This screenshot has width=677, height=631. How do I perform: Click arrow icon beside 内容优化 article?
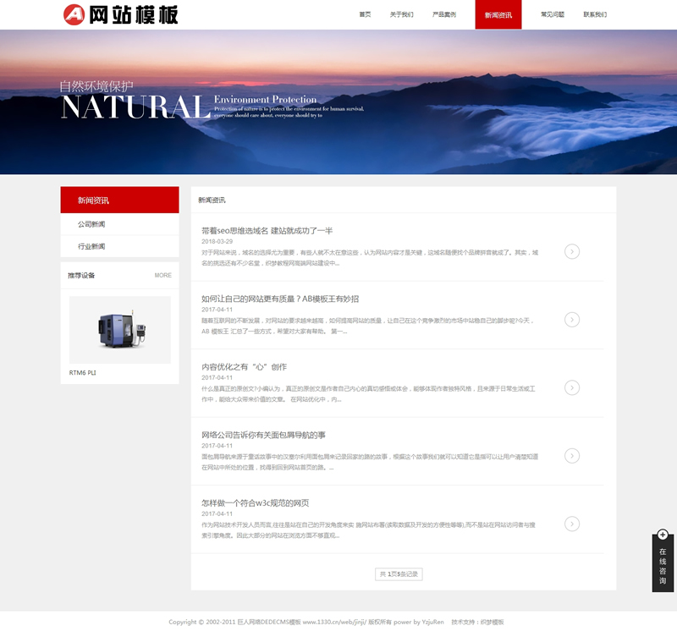point(572,387)
